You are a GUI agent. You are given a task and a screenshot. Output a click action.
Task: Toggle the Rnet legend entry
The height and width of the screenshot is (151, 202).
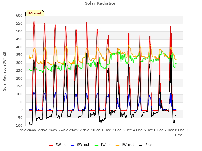146,145
